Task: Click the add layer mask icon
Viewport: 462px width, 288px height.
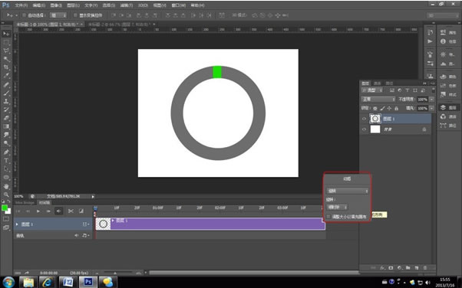Action: (x=391, y=267)
